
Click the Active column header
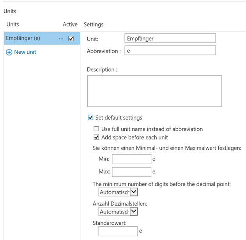pos(70,25)
